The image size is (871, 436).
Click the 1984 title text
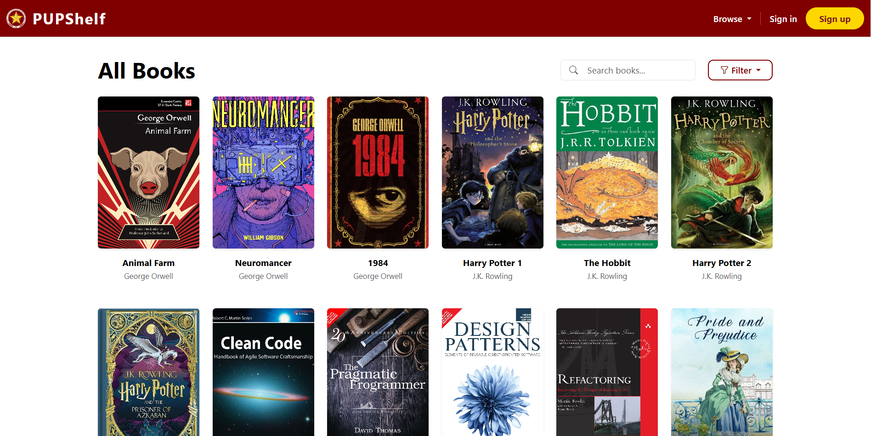378,263
